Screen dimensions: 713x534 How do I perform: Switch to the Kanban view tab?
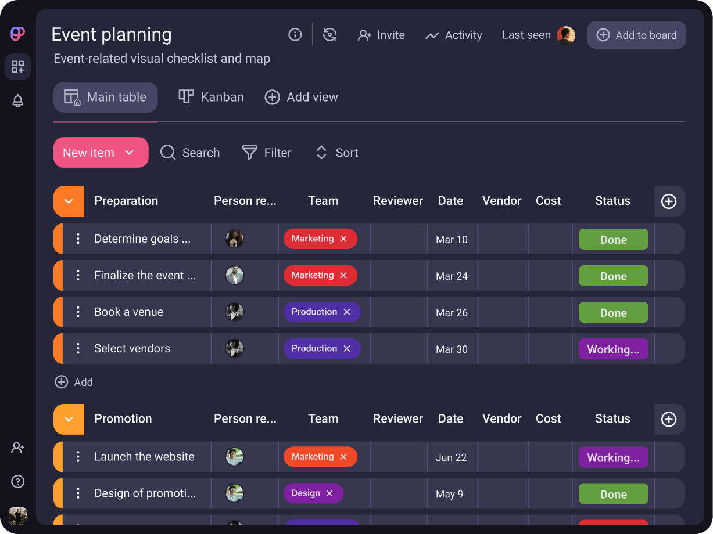tap(210, 96)
